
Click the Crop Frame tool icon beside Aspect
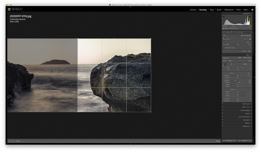pyautogui.click(x=224, y=39)
